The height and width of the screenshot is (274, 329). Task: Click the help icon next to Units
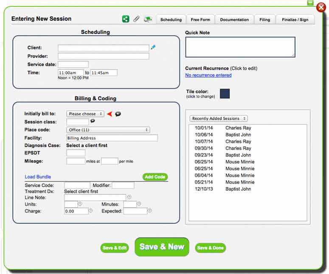click(80, 204)
